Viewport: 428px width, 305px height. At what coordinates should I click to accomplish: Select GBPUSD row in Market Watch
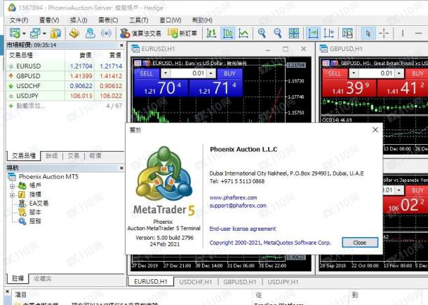coord(65,76)
